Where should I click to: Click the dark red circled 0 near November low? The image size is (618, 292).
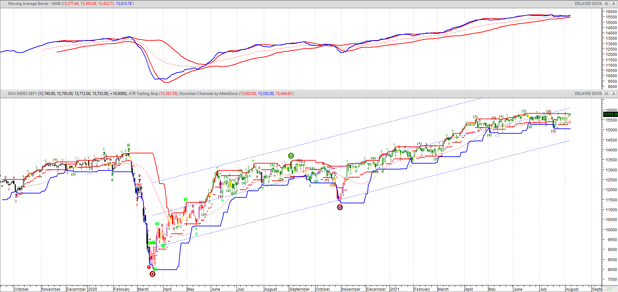[340, 207]
